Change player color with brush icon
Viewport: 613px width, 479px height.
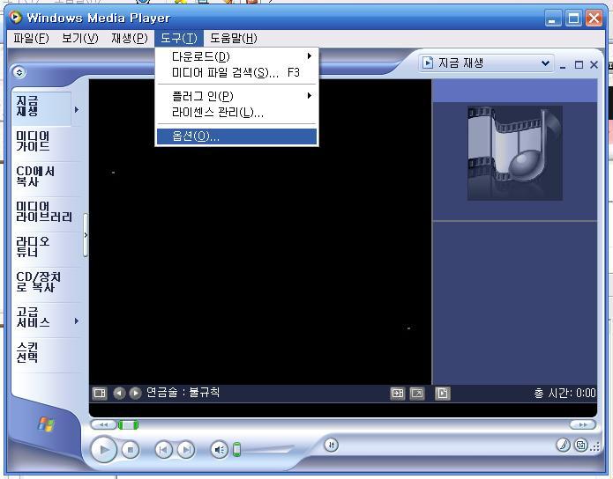[563, 445]
